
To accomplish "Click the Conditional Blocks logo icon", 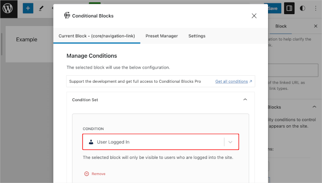I will (67, 16).
